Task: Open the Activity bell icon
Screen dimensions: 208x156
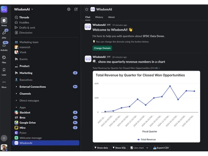Action: pyautogui.click(x=4, y=45)
